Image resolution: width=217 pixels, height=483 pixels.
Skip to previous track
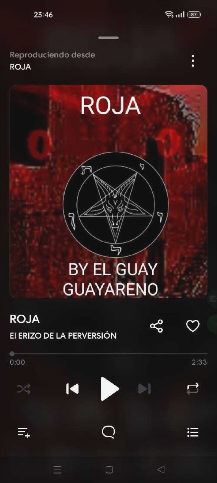pyautogui.click(x=73, y=389)
